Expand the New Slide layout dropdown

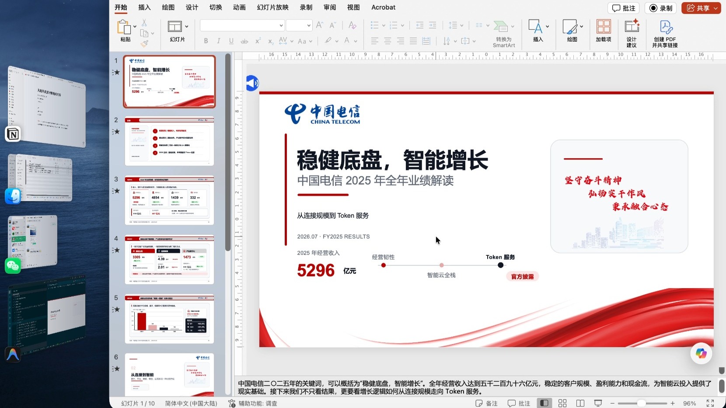coord(187,27)
